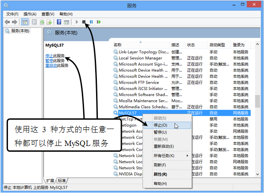Select 服务(本地) in the left tree
Screen dimensions: 265x194
[x=20, y=31]
